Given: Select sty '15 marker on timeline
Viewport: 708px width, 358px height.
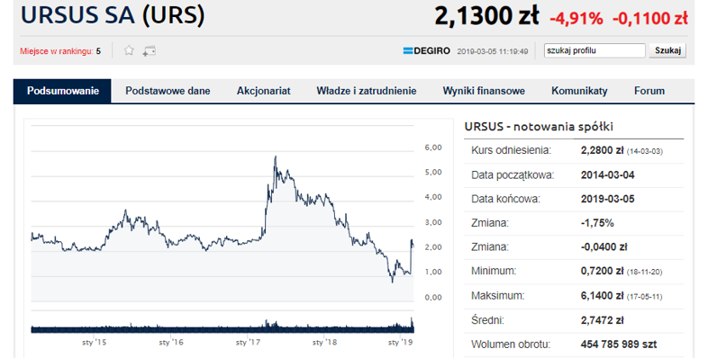Looking at the screenshot, I should click(95, 342).
